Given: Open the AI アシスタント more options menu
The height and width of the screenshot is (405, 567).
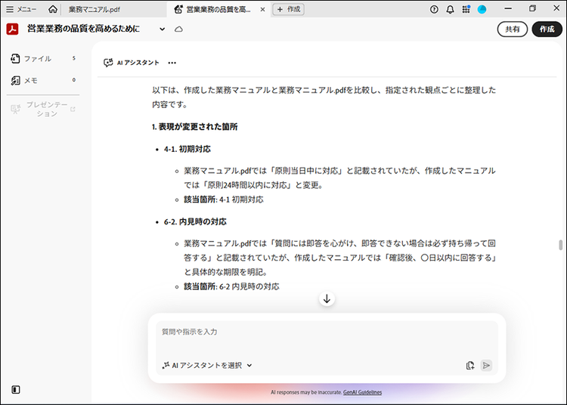Looking at the screenshot, I should pos(172,63).
